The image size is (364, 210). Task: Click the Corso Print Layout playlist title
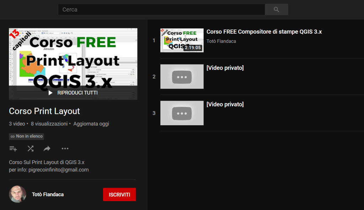tap(44, 111)
